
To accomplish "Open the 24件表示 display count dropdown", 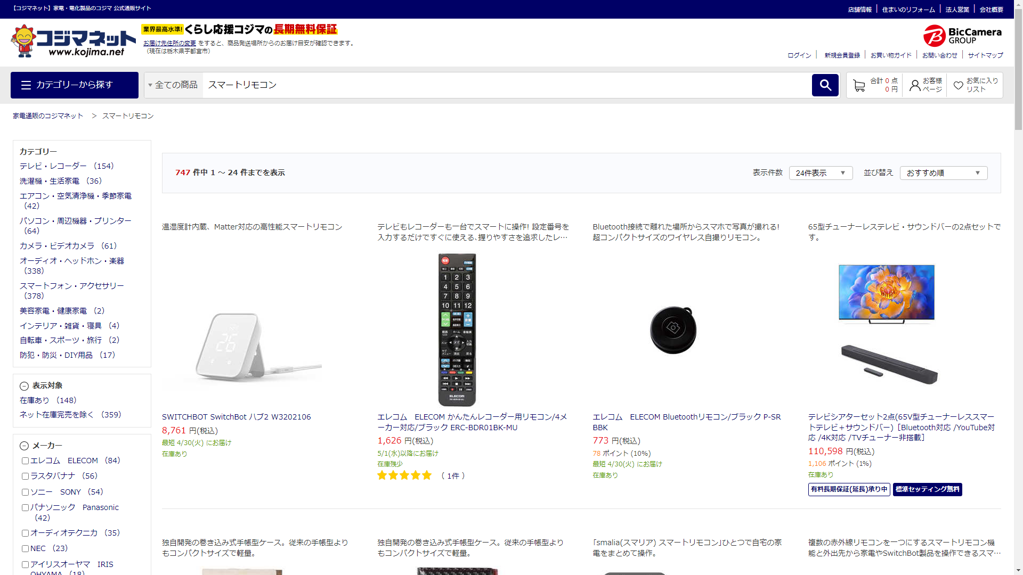I will click(821, 173).
